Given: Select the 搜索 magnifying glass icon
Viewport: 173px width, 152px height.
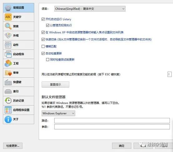Looking at the screenshot, I should pyautogui.click(x=8, y=26).
